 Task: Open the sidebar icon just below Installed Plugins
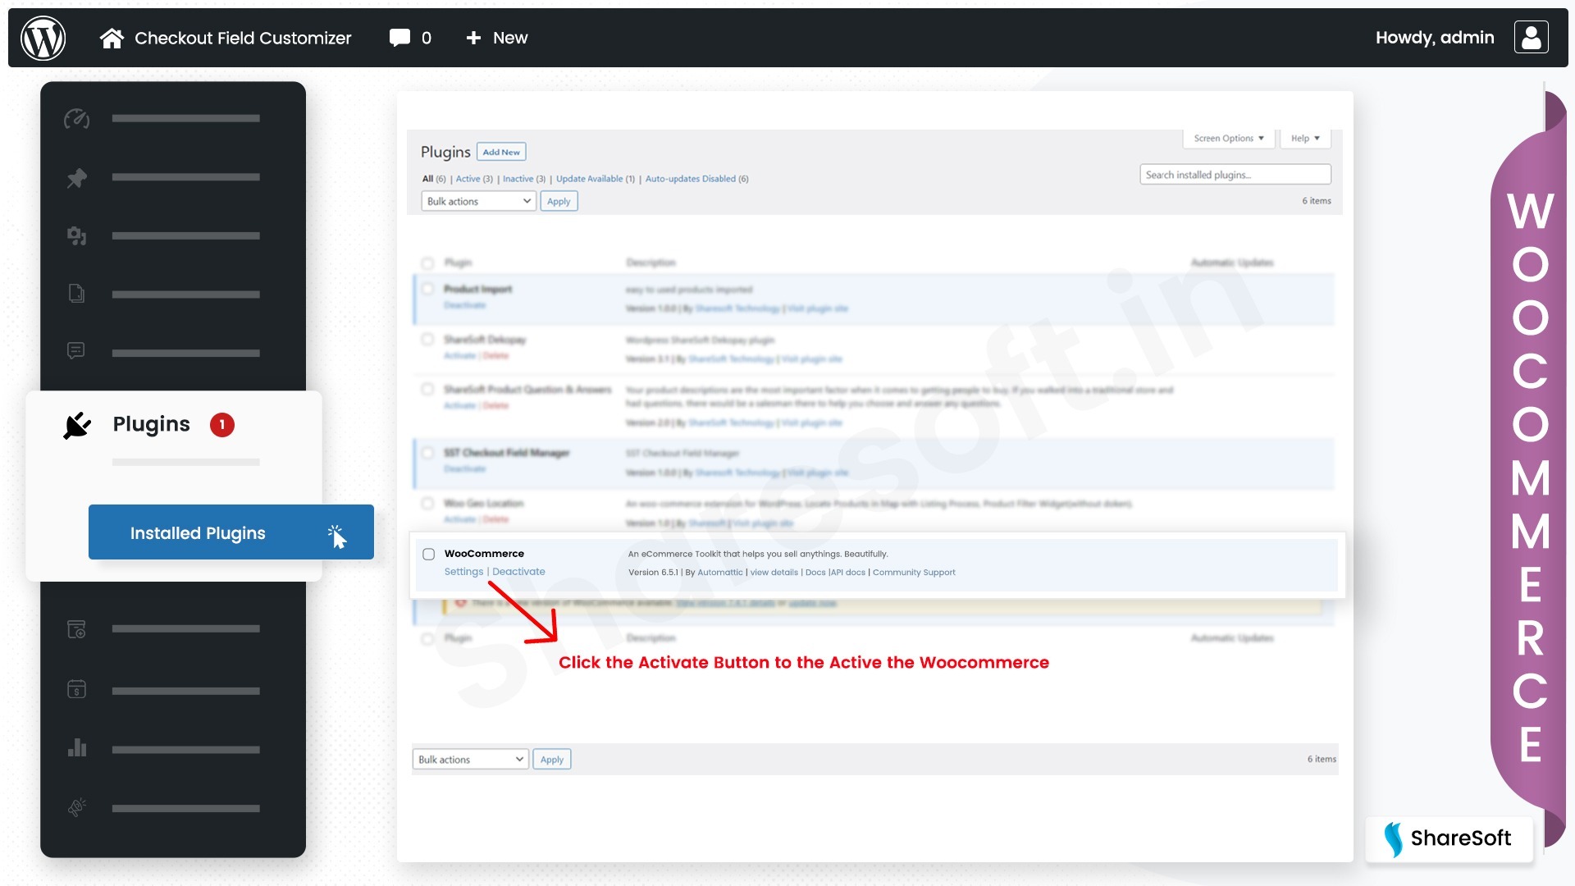coord(76,629)
